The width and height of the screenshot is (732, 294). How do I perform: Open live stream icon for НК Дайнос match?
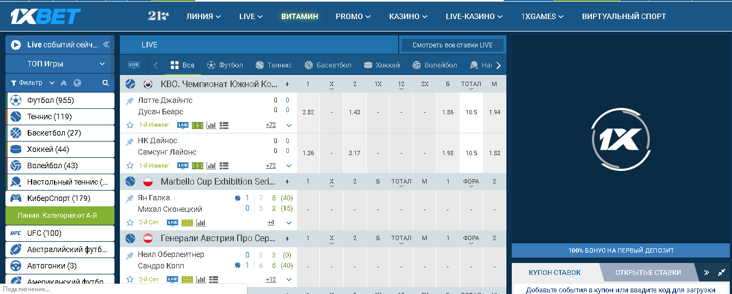(x=183, y=166)
